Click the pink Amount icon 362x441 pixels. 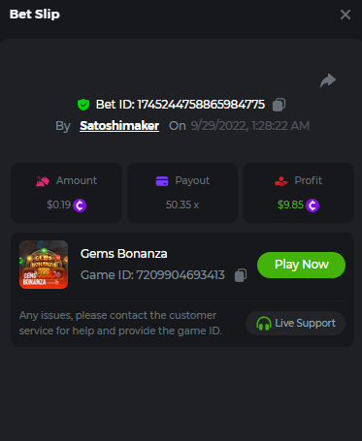[x=43, y=181]
